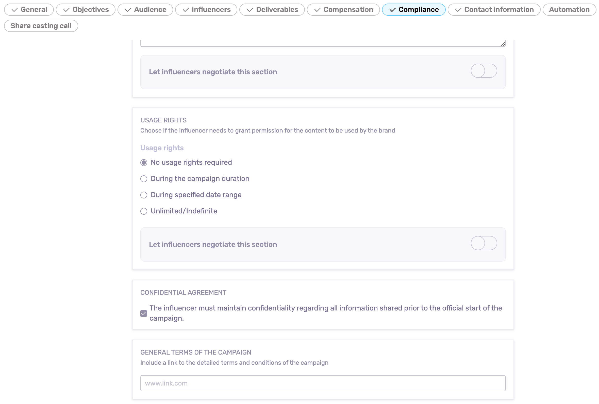Choose Unlimited/Indefinite usage rights
599x404 pixels.
[x=144, y=211]
